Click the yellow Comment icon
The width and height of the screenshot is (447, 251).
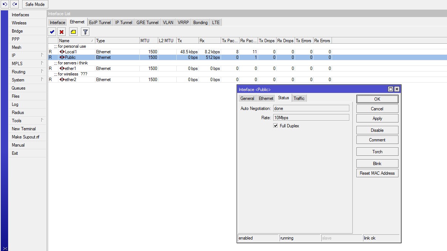[x=73, y=32]
